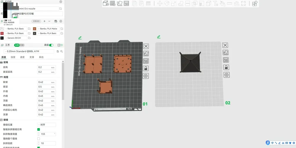The height and width of the screenshot is (148, 296).
Task: Click the Split to parts toolbar icon
Action: pyautogui.click(x=141, y=3)
